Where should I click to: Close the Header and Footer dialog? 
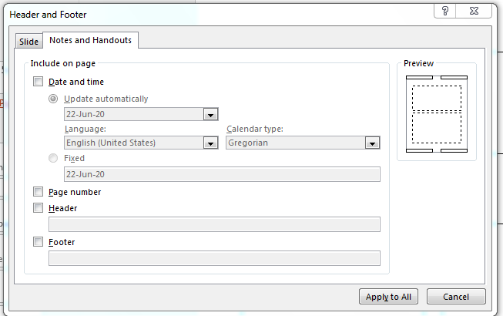474,11
